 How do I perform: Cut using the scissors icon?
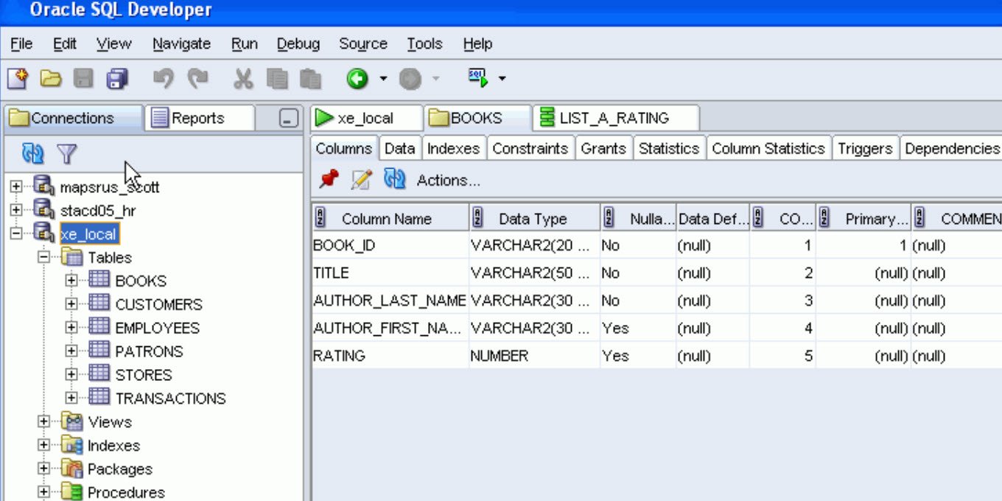point(243,78)
